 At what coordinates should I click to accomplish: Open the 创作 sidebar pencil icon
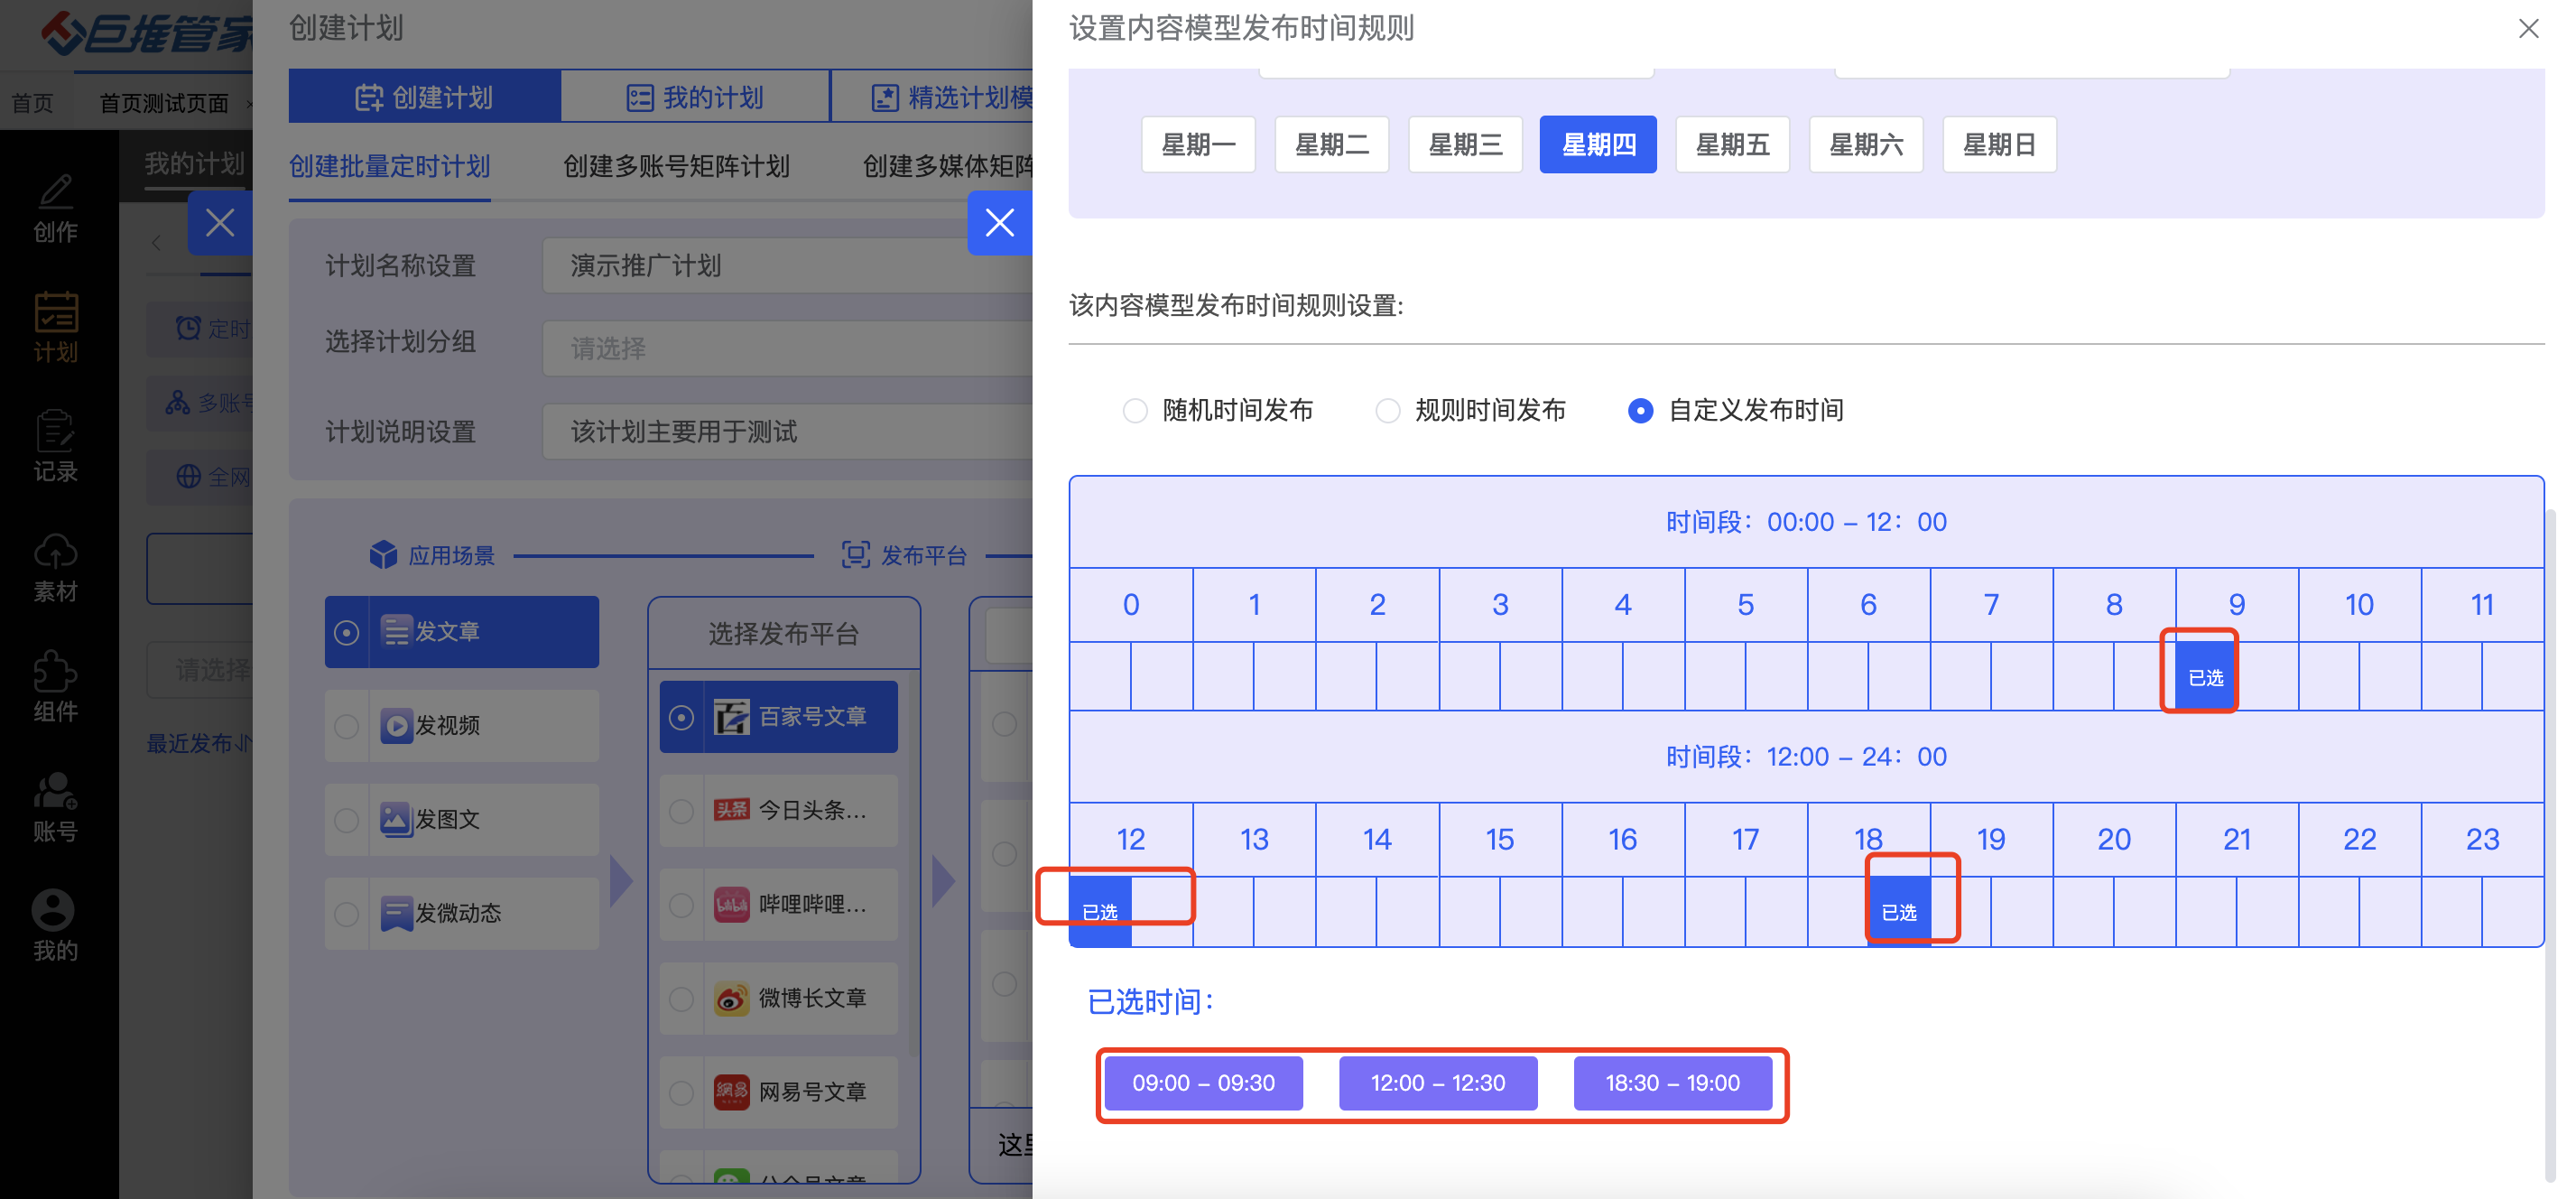(x=55, y=193)
